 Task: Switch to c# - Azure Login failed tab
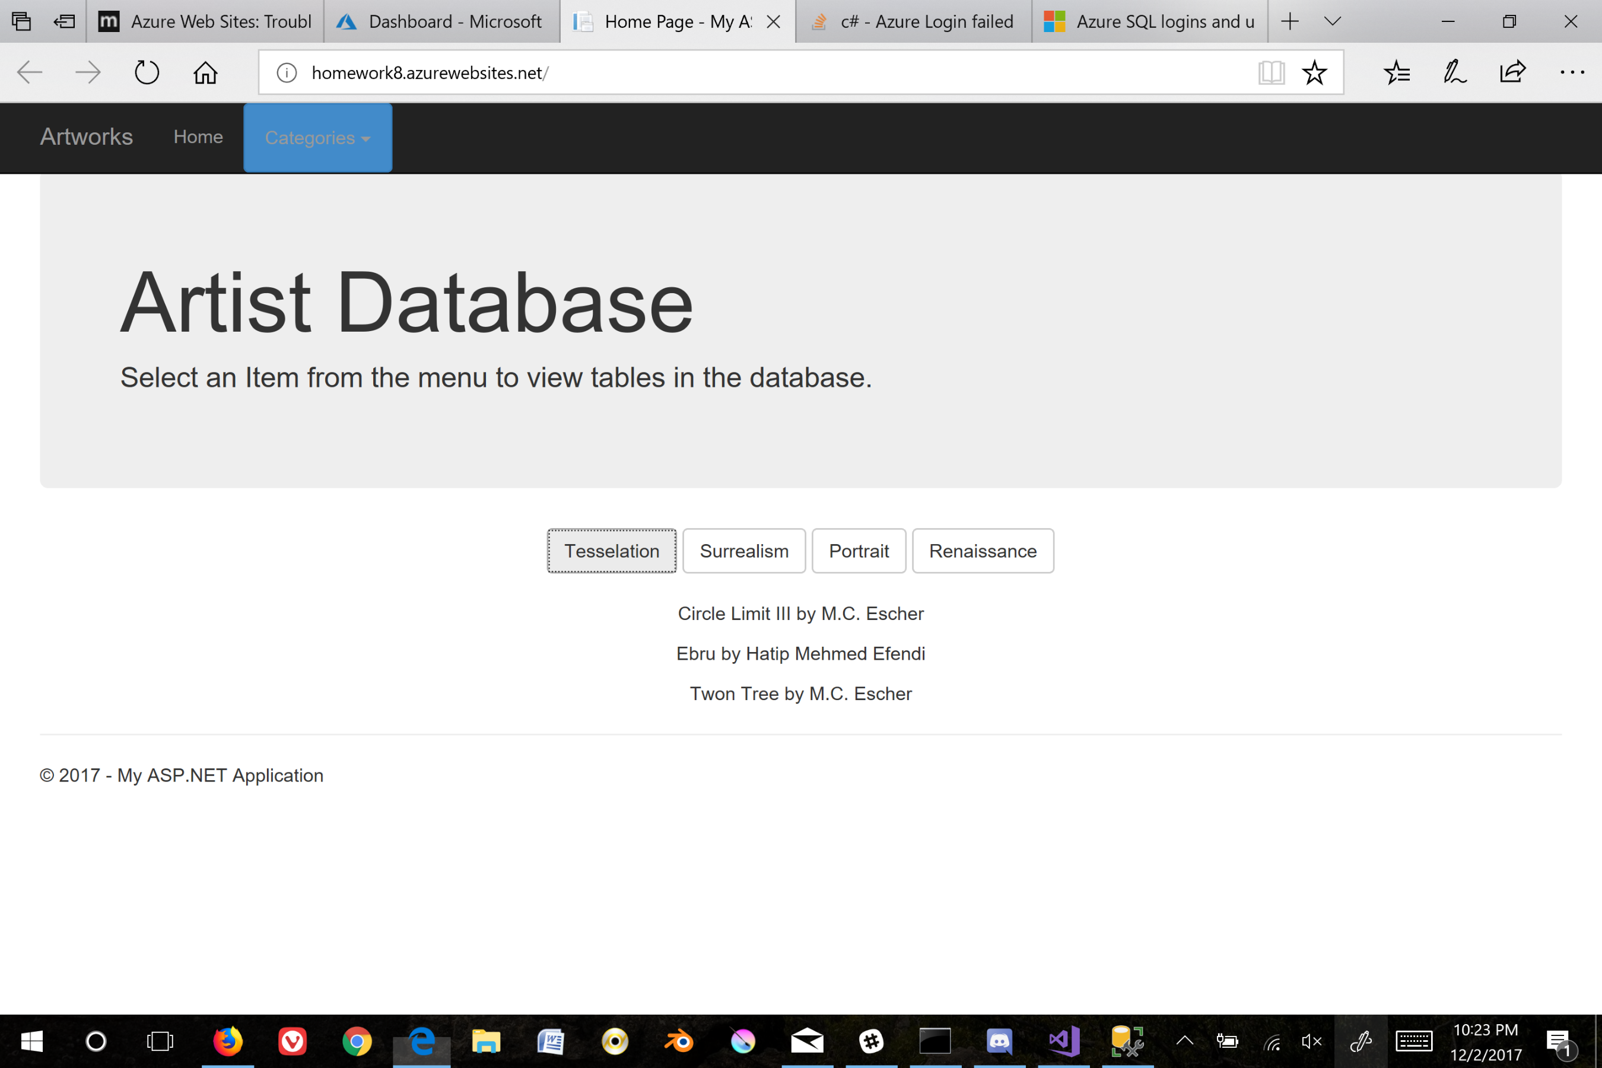(913, 21)
